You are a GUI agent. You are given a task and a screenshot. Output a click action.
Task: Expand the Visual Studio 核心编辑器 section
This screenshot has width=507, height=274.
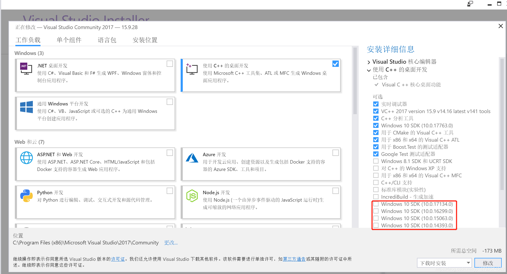tap(369, 62)
